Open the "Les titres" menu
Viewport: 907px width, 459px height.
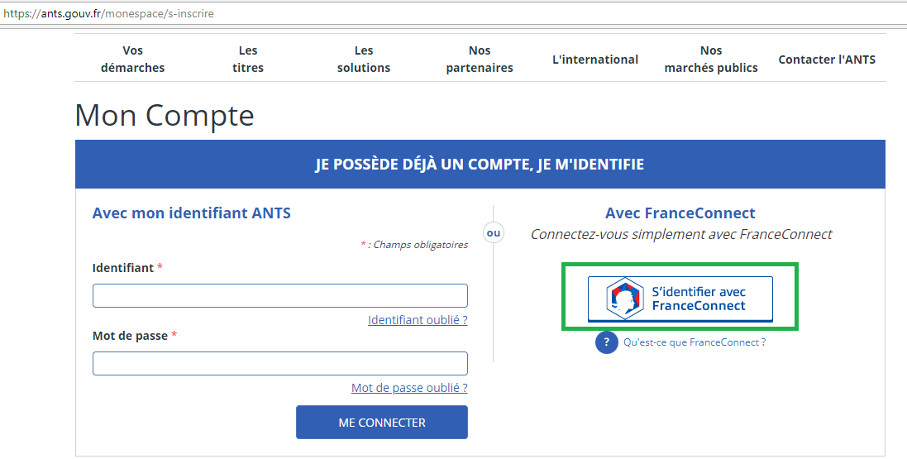pyautogui.click(x=248, y=60)
